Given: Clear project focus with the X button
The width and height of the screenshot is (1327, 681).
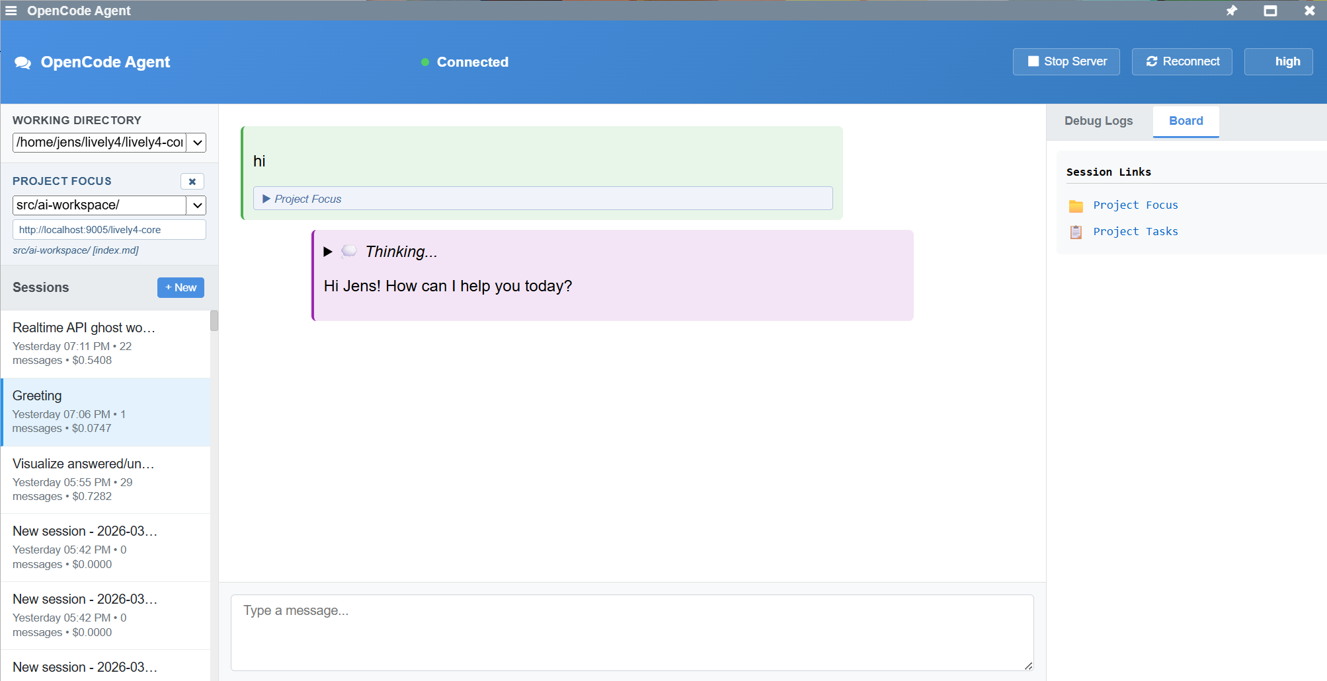Looking at the screenshot, I should (x=192, y=182).
